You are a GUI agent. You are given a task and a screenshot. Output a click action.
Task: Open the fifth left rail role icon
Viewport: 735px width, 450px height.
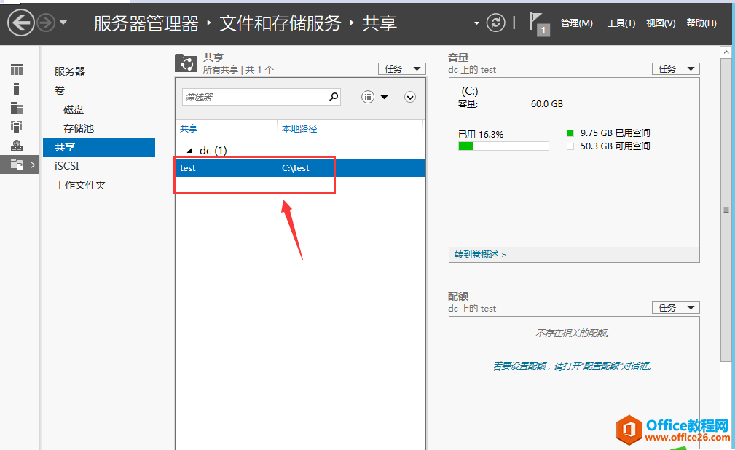pyautogui.click(x=17, y=146)
